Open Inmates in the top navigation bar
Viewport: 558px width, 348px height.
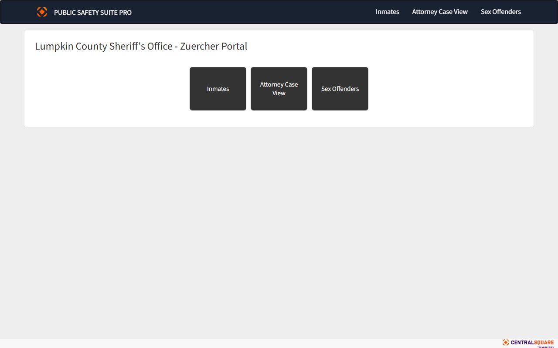[388, 12]
